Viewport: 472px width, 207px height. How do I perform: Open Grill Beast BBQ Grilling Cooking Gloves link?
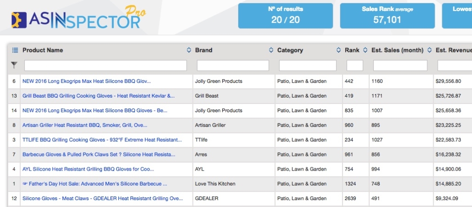click(x=99, y=96)
